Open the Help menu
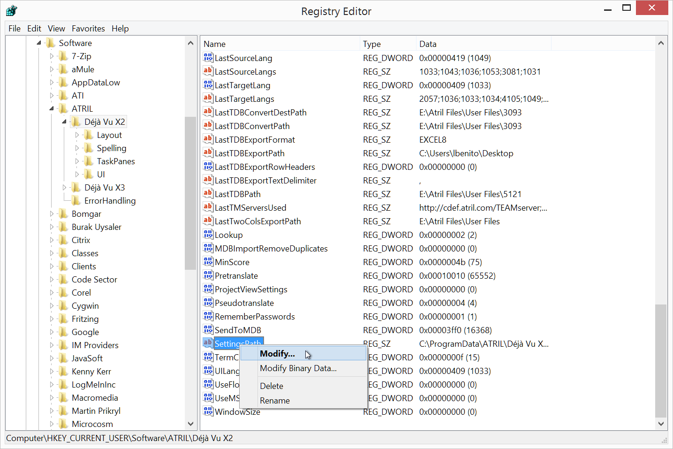Image resolution: width=673 pixels, height=449 pixels. [120, 28]
